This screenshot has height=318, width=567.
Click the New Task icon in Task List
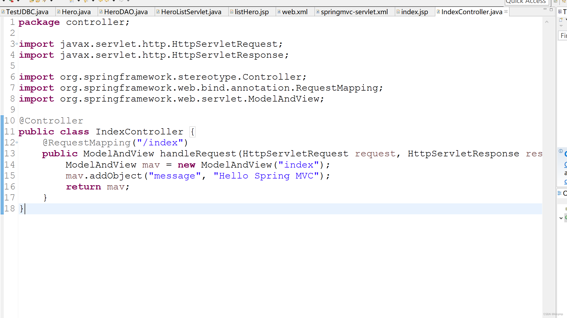click(x=561, y=20)
